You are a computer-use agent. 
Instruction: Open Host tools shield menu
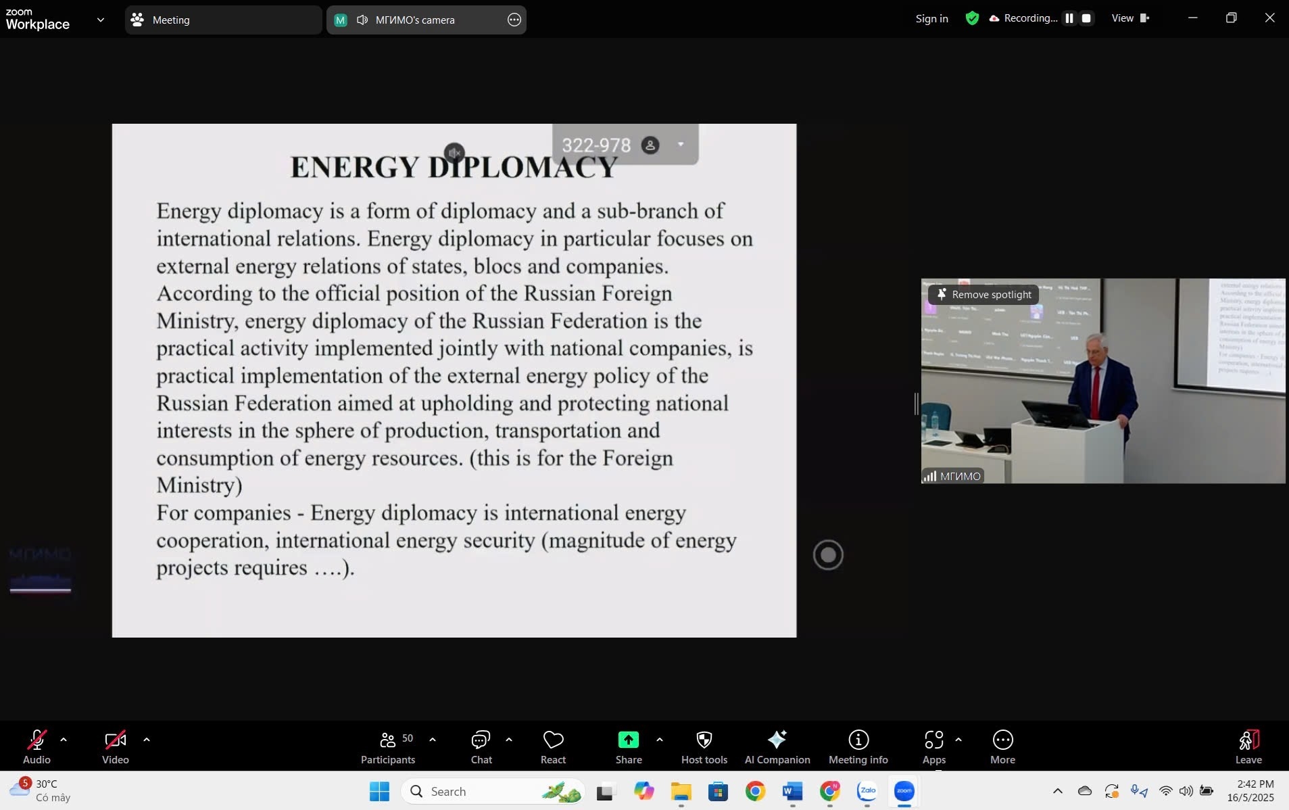pos(704,747)
